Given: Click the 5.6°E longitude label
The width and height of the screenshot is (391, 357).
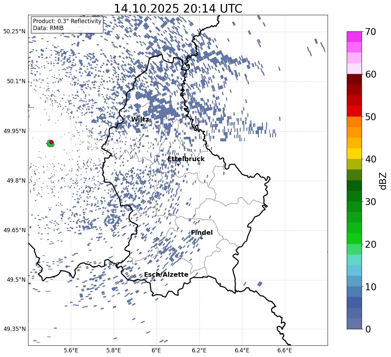Looking at the screenshot, I should (x=71, y=350).
